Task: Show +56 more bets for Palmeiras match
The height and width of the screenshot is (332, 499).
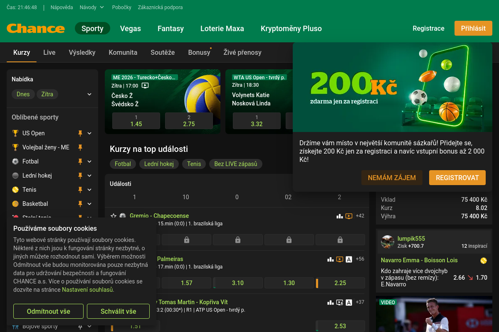Action: coord(360,259)
